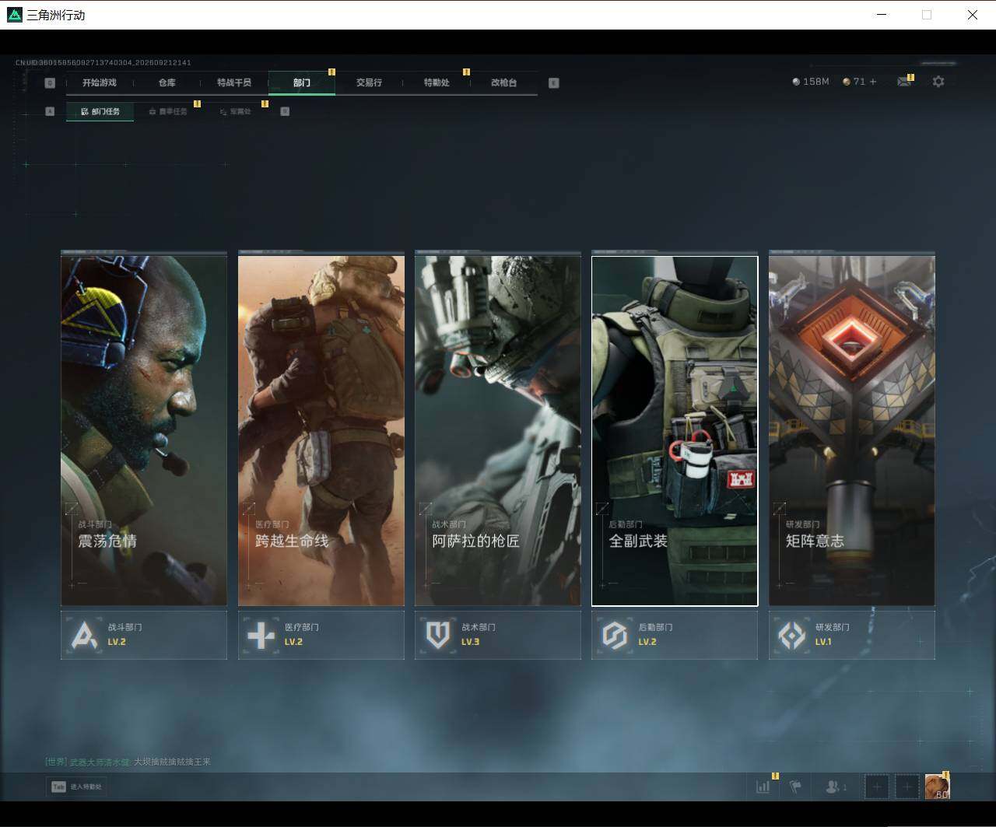The height and width of the screenshot is (827, 996).
Task: Click the 医疗部门 LV.2 level panel
Action: [321, 635]
